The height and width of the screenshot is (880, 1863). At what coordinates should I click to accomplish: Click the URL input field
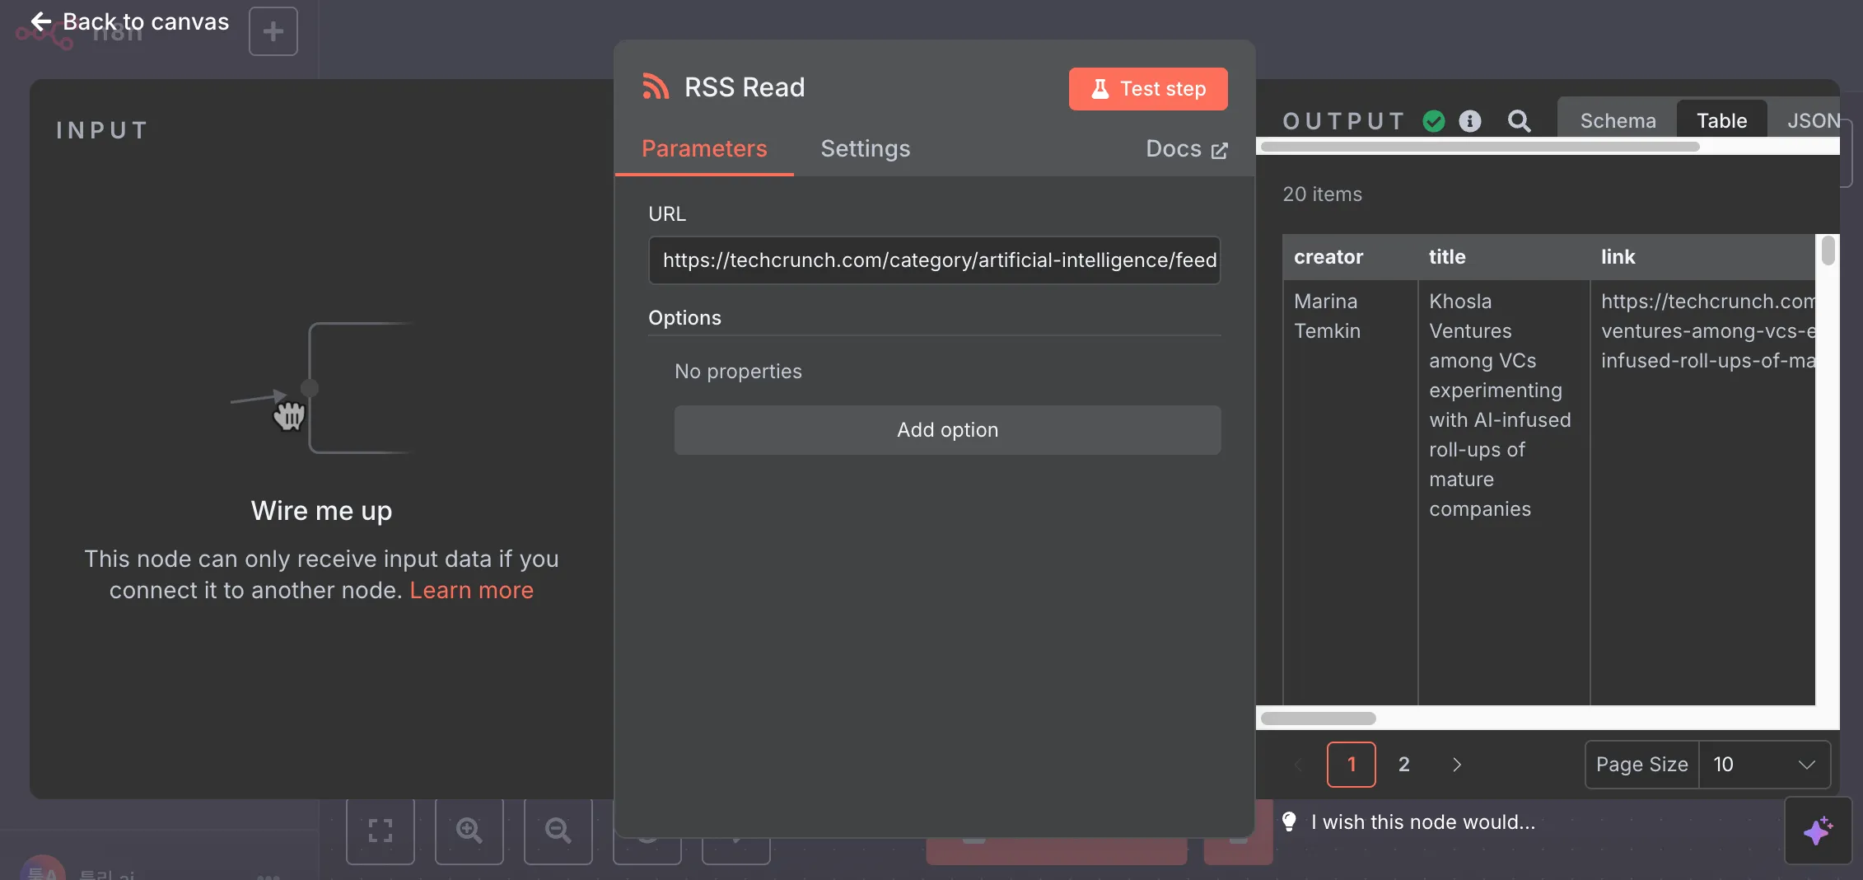[934, 260]
